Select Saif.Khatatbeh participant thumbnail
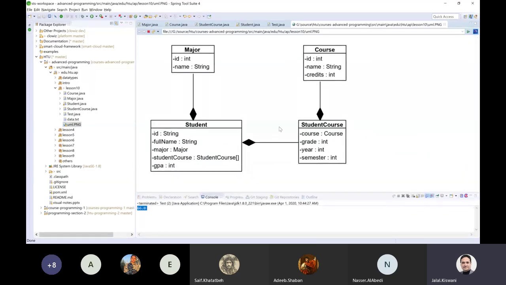Screen dimensions: 506x285 tap(229, 265)
